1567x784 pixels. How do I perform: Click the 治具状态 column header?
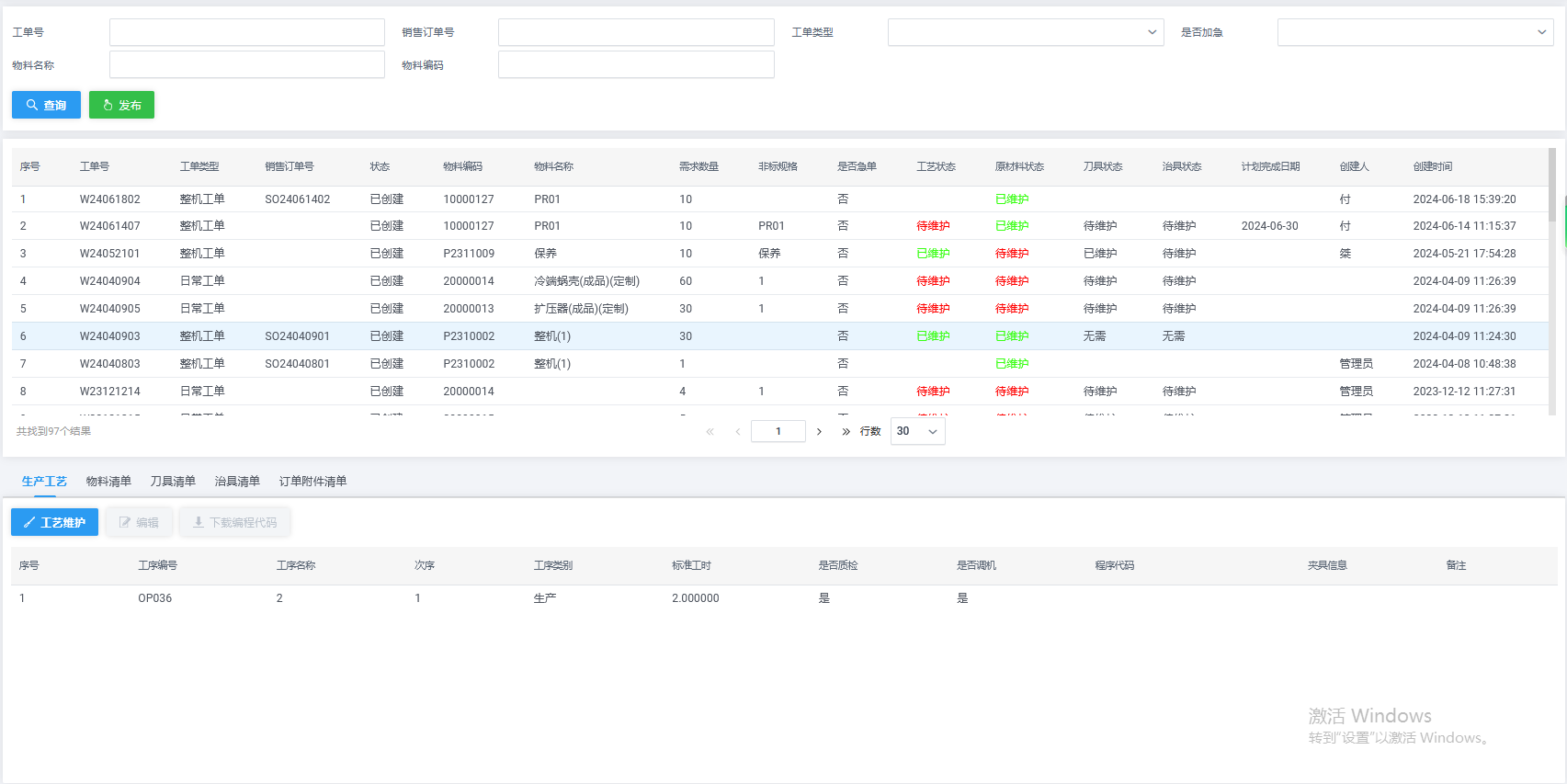(x=1182, y=166)
